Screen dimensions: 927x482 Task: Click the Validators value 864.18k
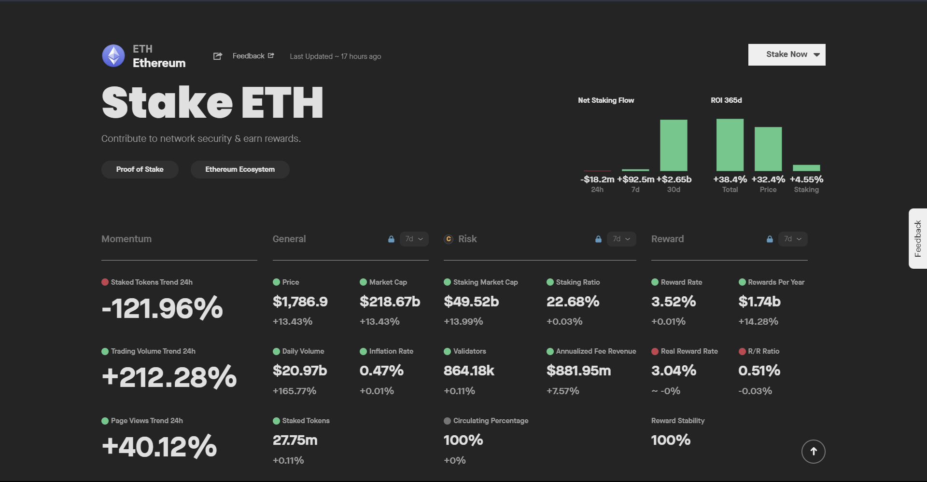(469, 371)
